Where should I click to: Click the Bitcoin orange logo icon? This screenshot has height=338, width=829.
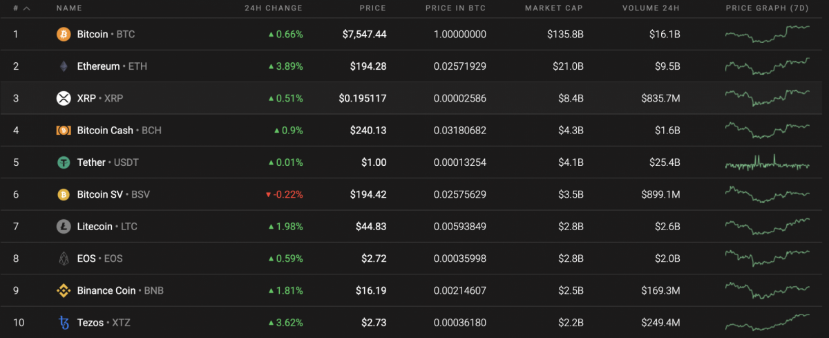[x=64, y=34]
